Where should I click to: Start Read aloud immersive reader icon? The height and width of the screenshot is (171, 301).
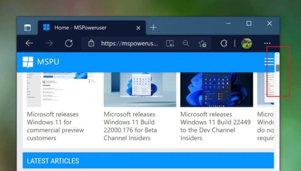pyautogui.click(x=170, y=43)
